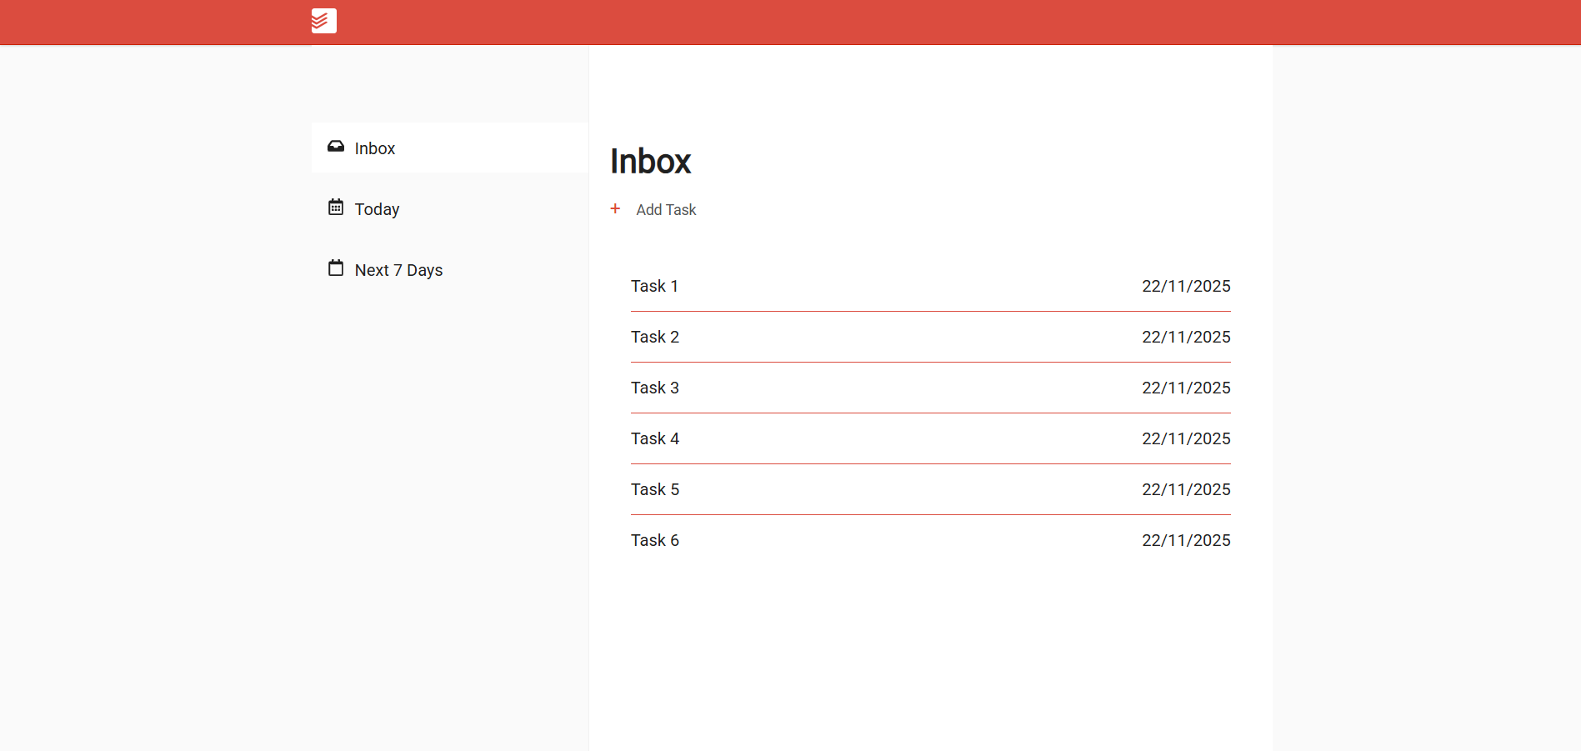
Task: Select Task 6 in the list
Action: (x=655, y=540)
